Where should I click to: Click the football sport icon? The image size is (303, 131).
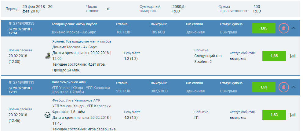coord(47,115)
